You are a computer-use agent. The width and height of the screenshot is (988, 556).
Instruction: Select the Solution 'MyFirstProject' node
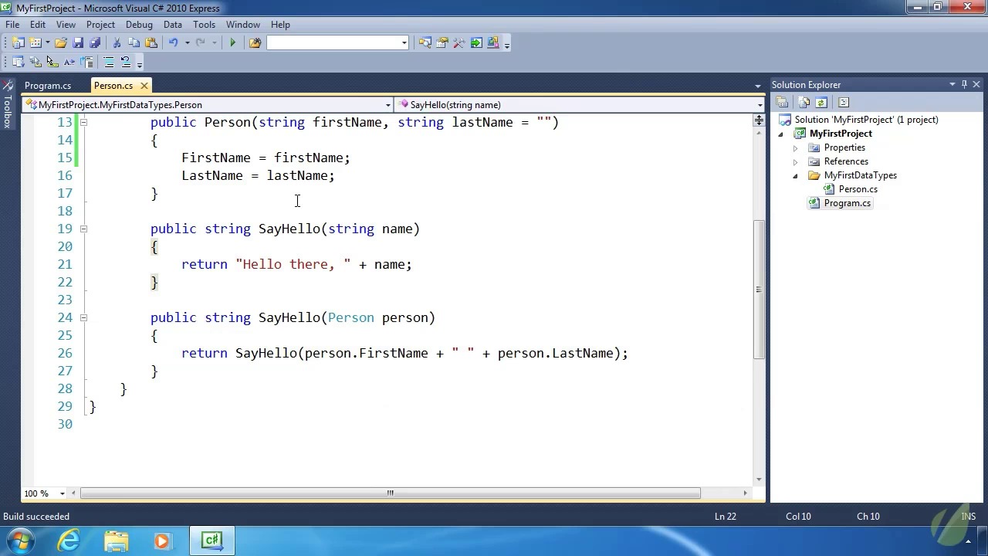point(866,120)
